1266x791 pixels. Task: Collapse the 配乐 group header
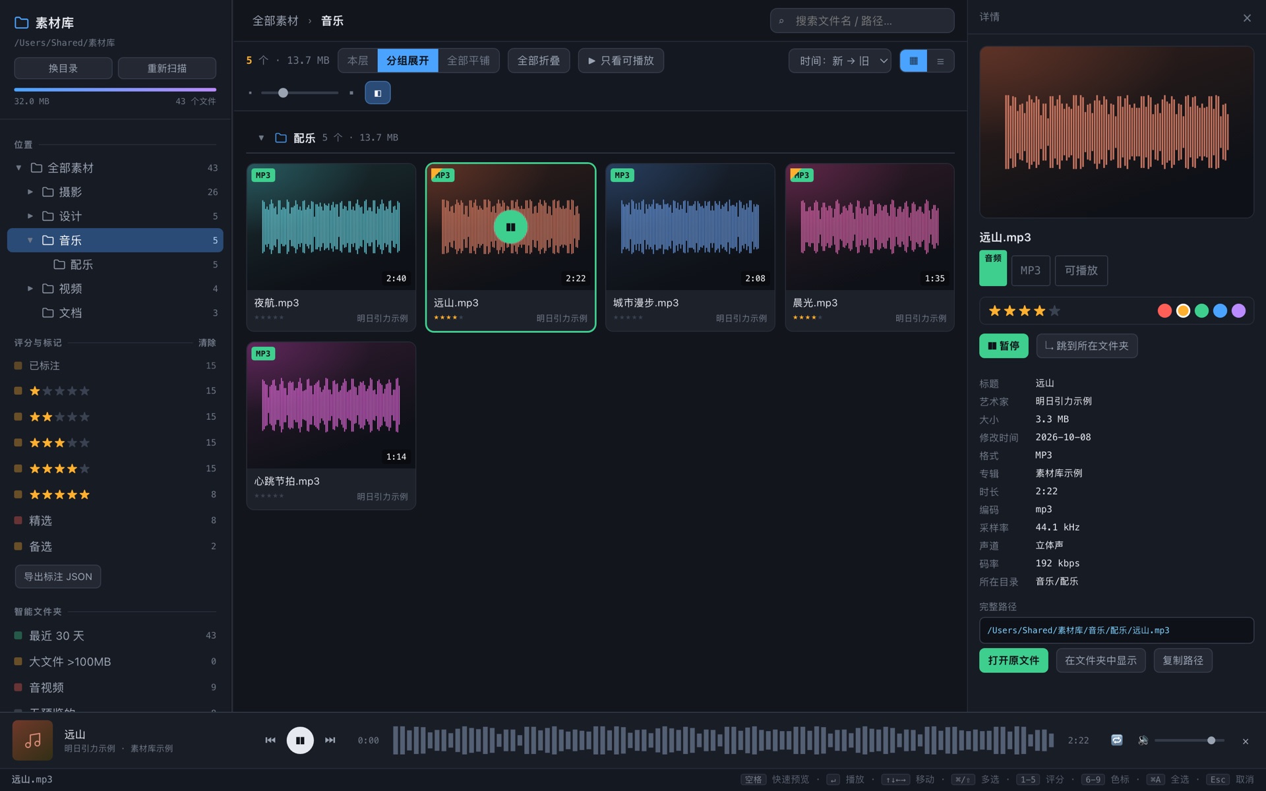261,138
